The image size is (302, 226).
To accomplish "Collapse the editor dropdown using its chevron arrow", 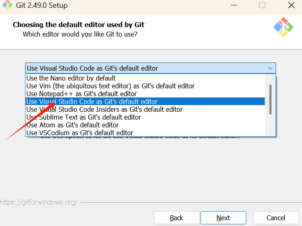I will point(270,68).
